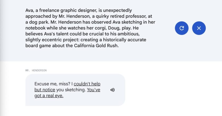Close the scenario with the X button

(x=199, y=28)
